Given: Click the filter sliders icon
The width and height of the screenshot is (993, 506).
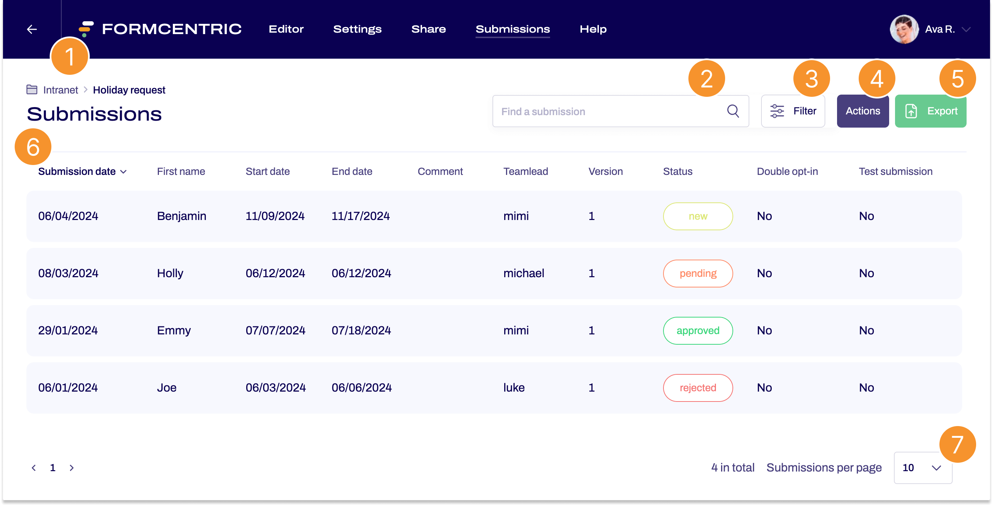Looking at the screenshot, I should pyautogui.click(x=776, y=111).
